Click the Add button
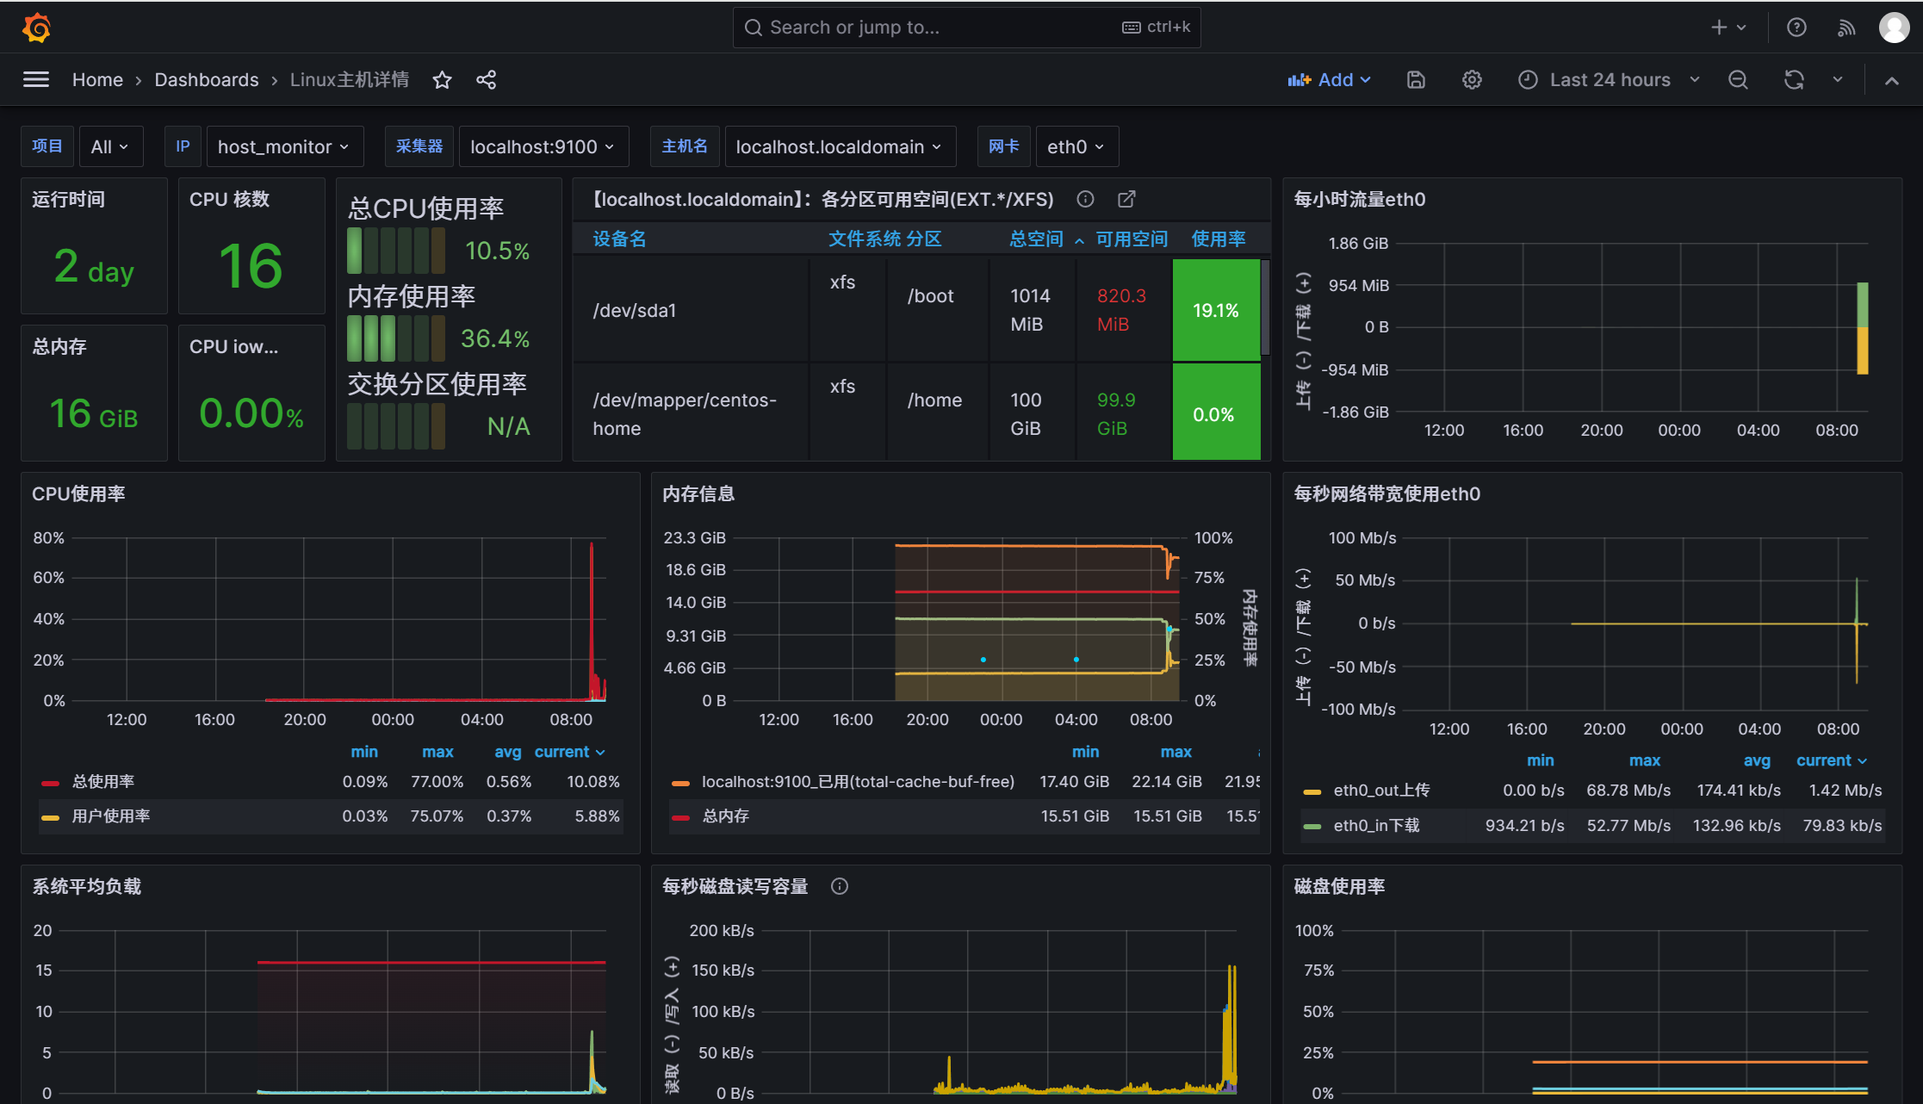 1329,80
